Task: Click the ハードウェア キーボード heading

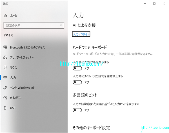Action: [x=90, y=47]
